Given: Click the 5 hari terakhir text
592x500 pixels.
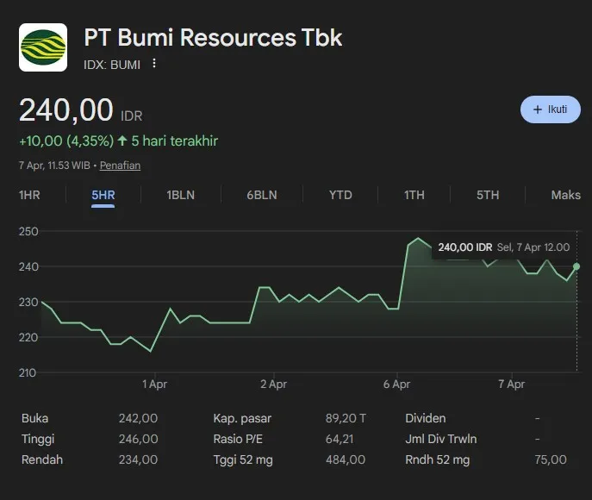Looking at the screenshot, I should 174,141.
